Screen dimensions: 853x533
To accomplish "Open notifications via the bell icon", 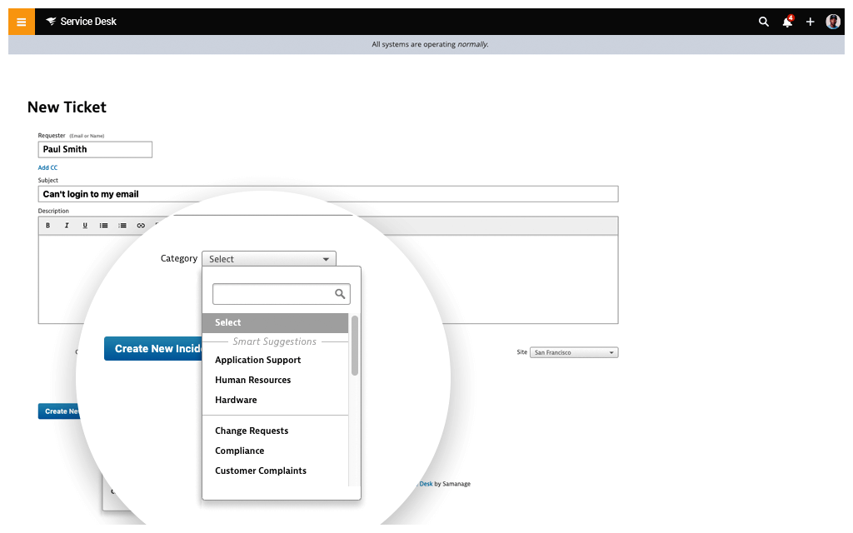I will point(786,22).
